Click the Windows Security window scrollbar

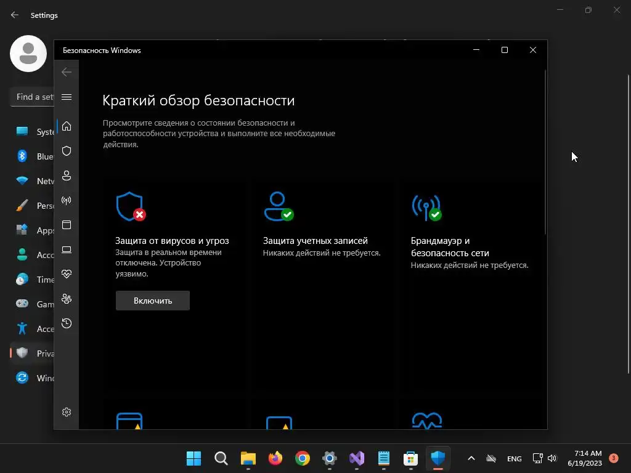pos(545,152)
